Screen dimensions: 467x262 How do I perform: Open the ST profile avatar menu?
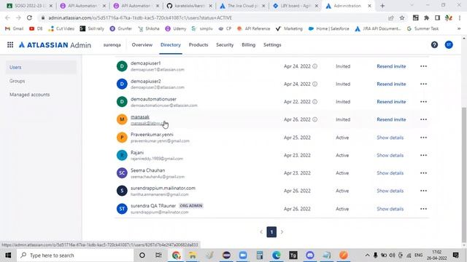click(x=449, y=45)
